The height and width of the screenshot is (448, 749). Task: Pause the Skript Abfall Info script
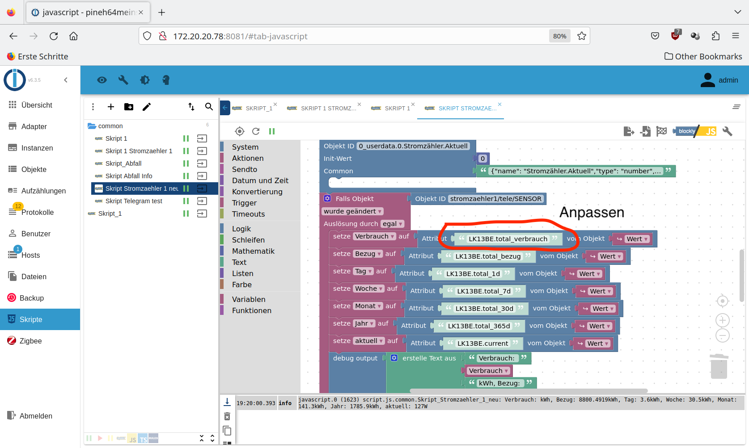click(x=186, y=176)
